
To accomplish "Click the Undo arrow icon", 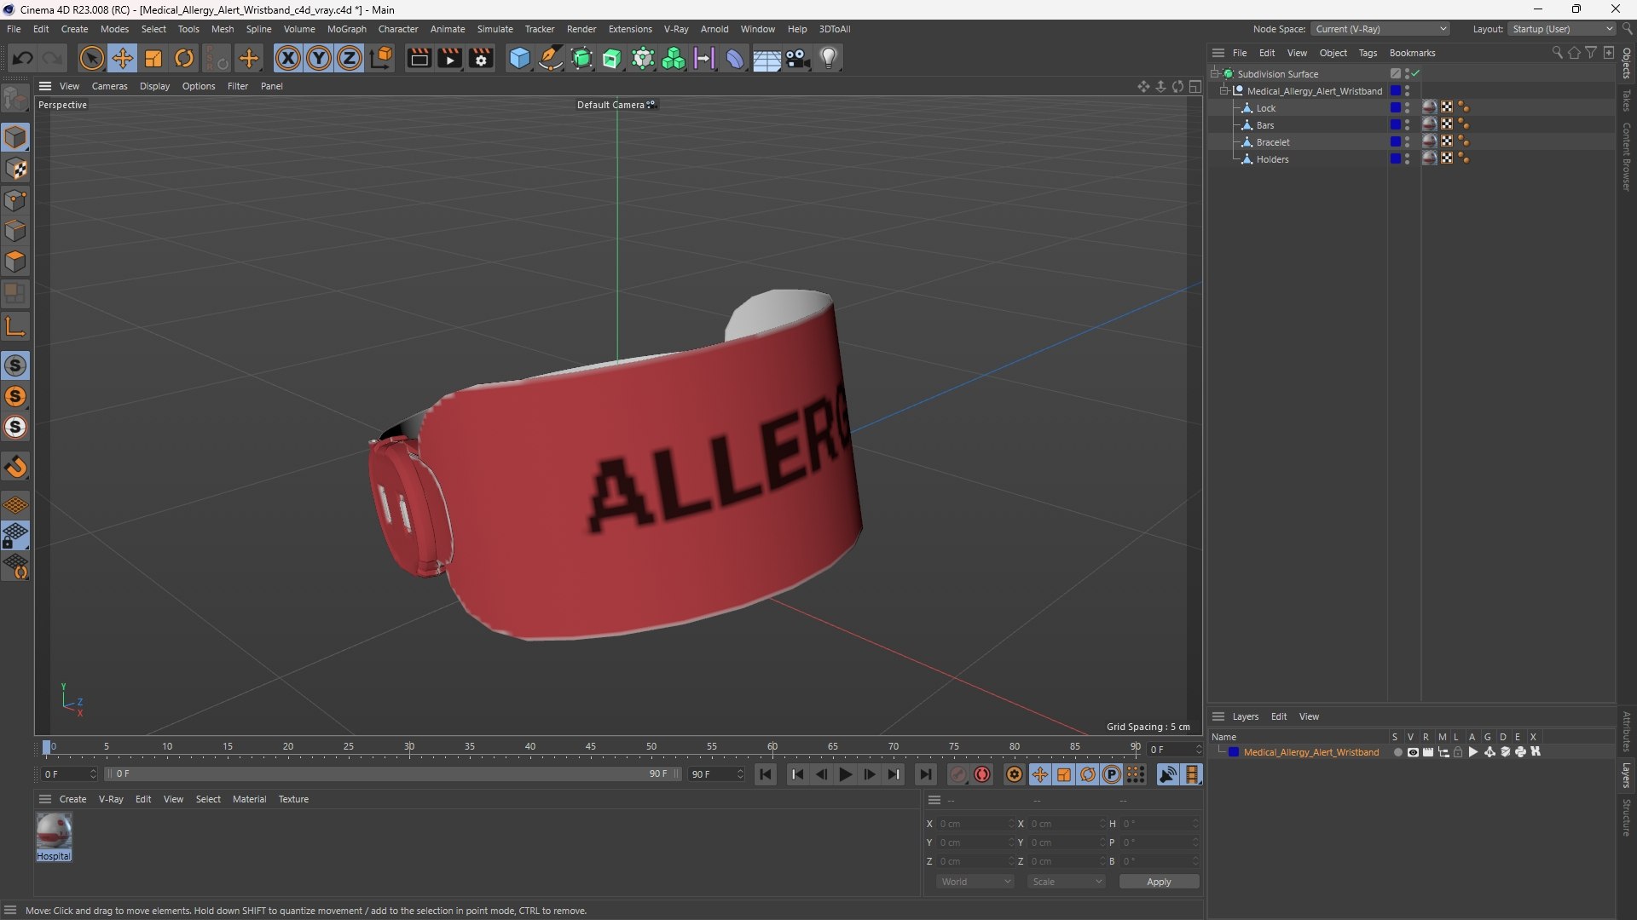I will (23, 58).
